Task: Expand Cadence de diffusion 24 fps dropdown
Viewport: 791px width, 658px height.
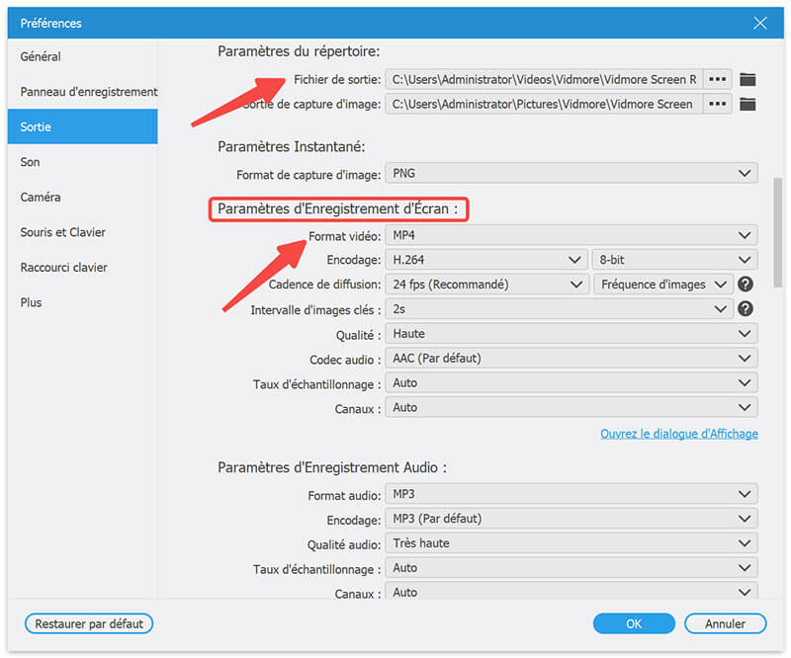Action: coord(485,285)
